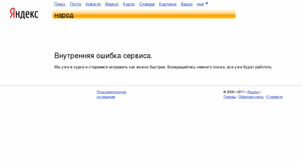302x164 pixels.
Task: Click the Яндекс logo
Action: [24, 14]
